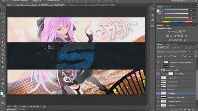Viewport: 198px width, 111px height.
Task: Expand the Groupe 1 folder
Action: pos(161,90)
